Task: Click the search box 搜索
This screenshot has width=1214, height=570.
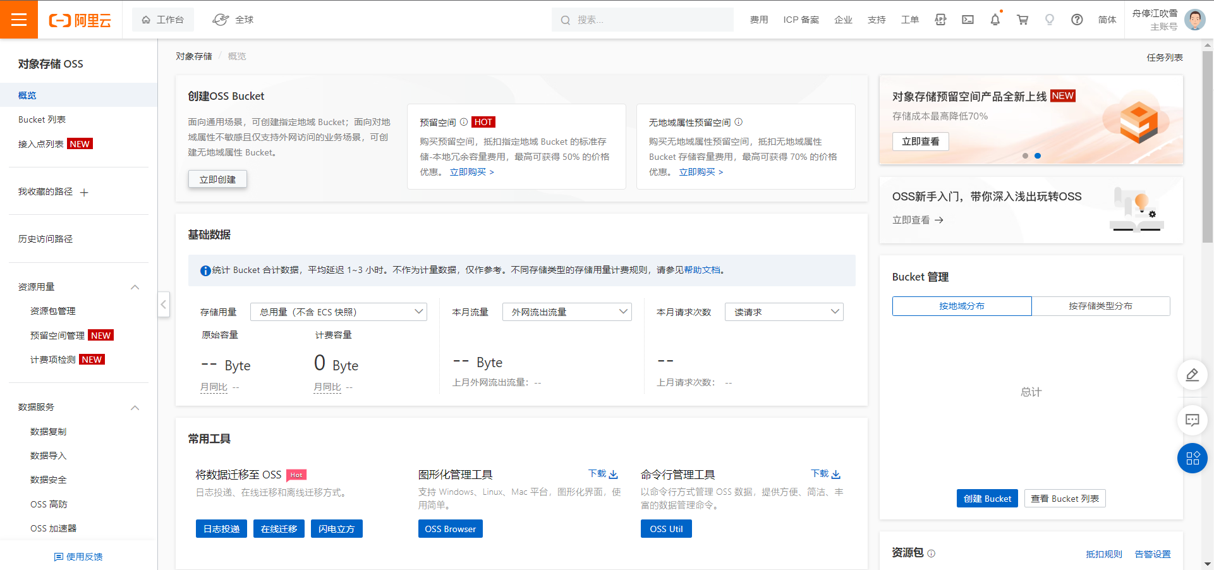Action: 643,20
